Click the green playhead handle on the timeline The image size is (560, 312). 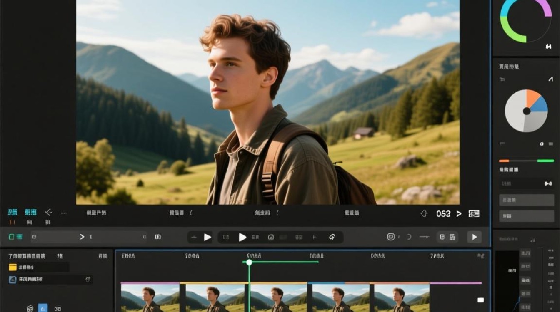[x=249, y=262]
